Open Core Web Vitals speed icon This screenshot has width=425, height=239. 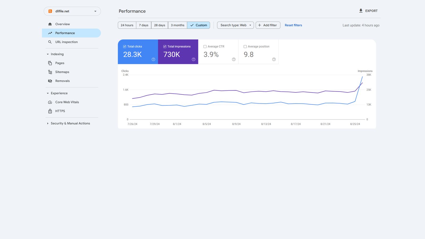(50, 102)
